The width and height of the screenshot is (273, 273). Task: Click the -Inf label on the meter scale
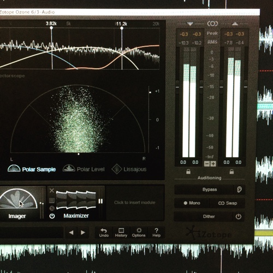click(x=210, y=157)
